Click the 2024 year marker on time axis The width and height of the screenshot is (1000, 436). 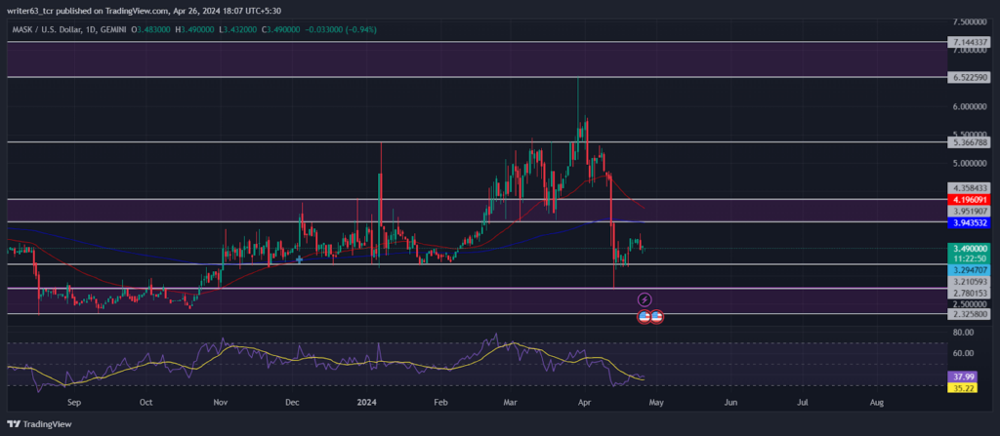[x=366, y=403]
